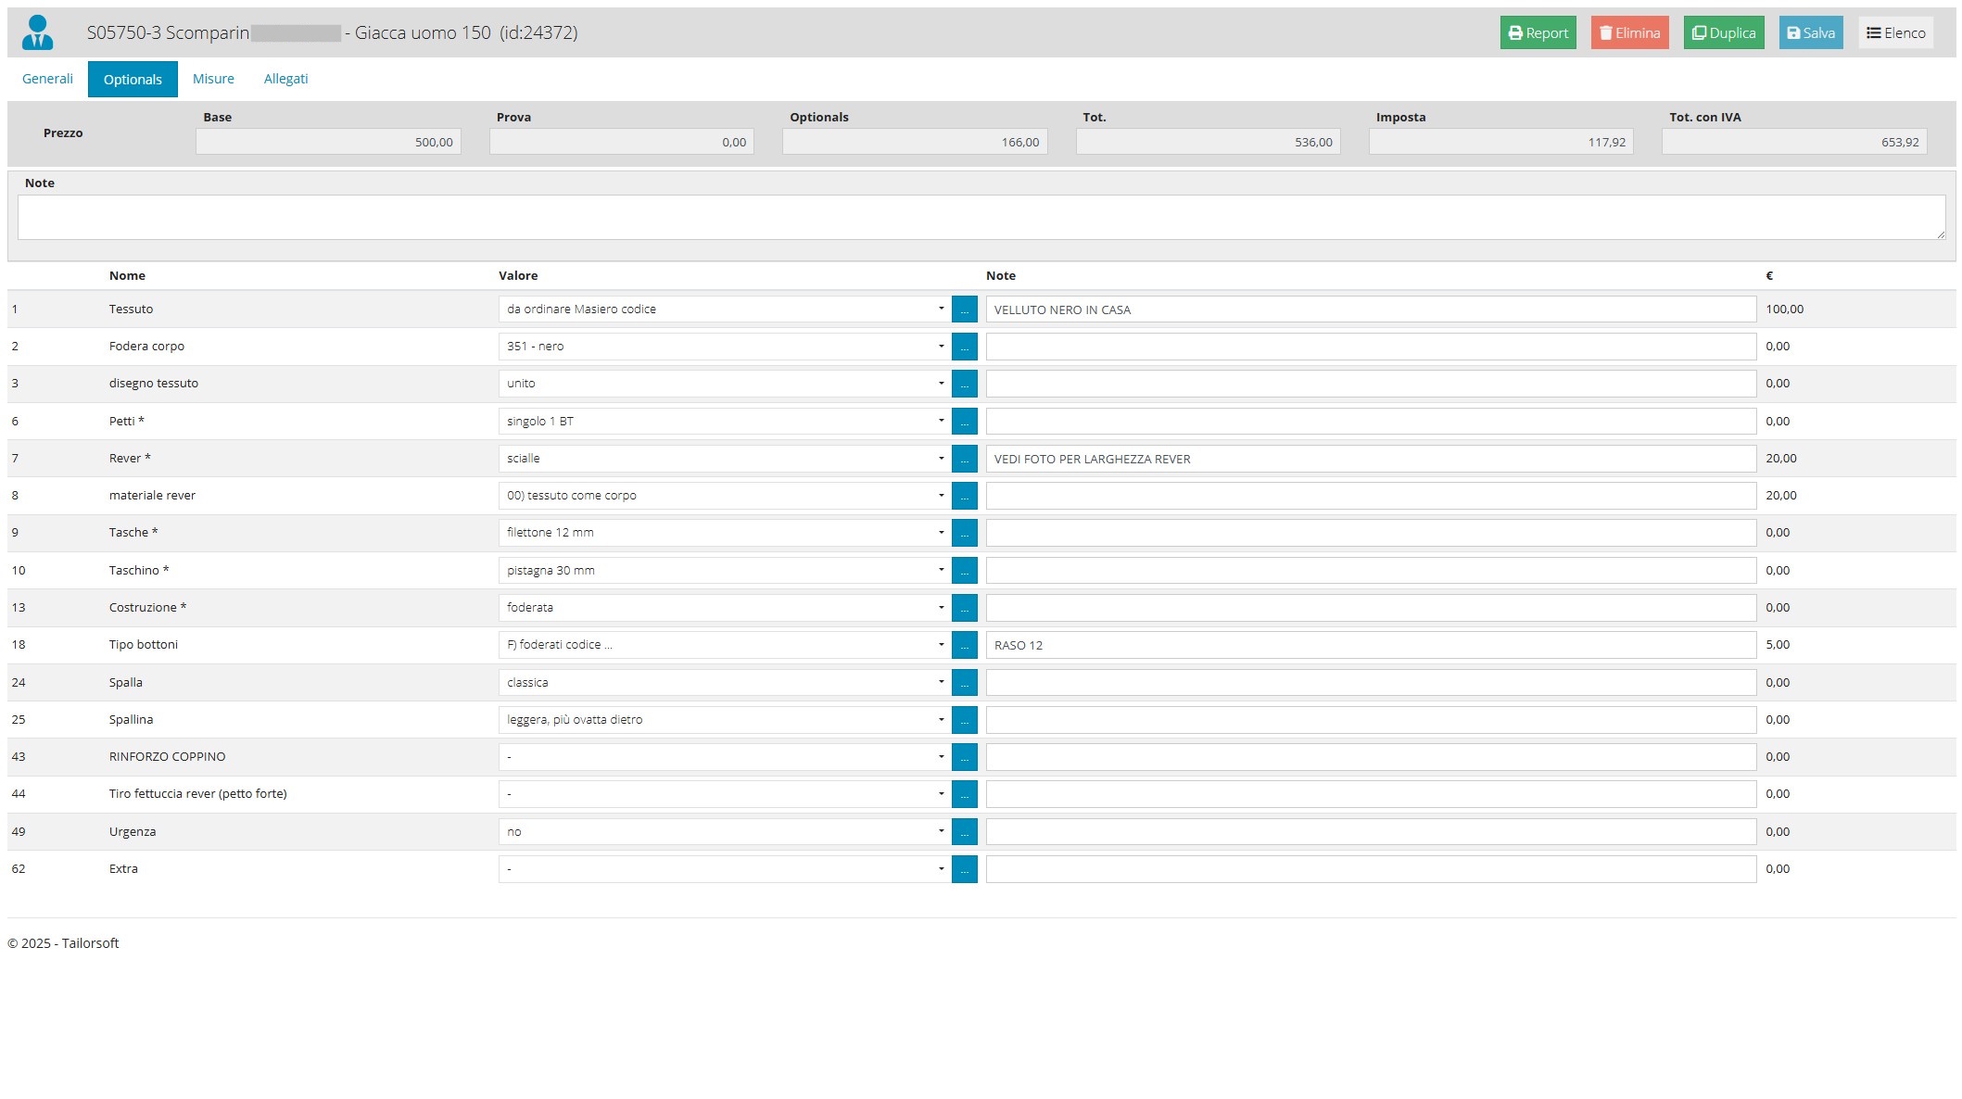Open the Costruzione dropdown showing foderata

tap(723, 608)
